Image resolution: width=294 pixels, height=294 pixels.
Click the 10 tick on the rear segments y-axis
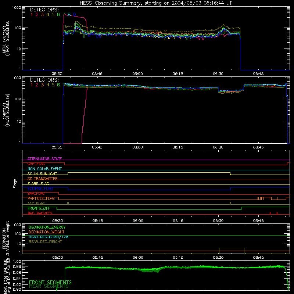19,121
